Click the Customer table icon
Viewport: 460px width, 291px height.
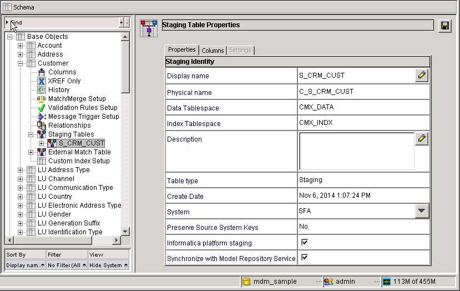tap(31, 63)
